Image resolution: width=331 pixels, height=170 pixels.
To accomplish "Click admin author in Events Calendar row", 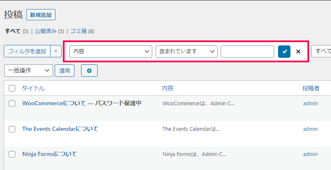I will (x=310, y=129).
